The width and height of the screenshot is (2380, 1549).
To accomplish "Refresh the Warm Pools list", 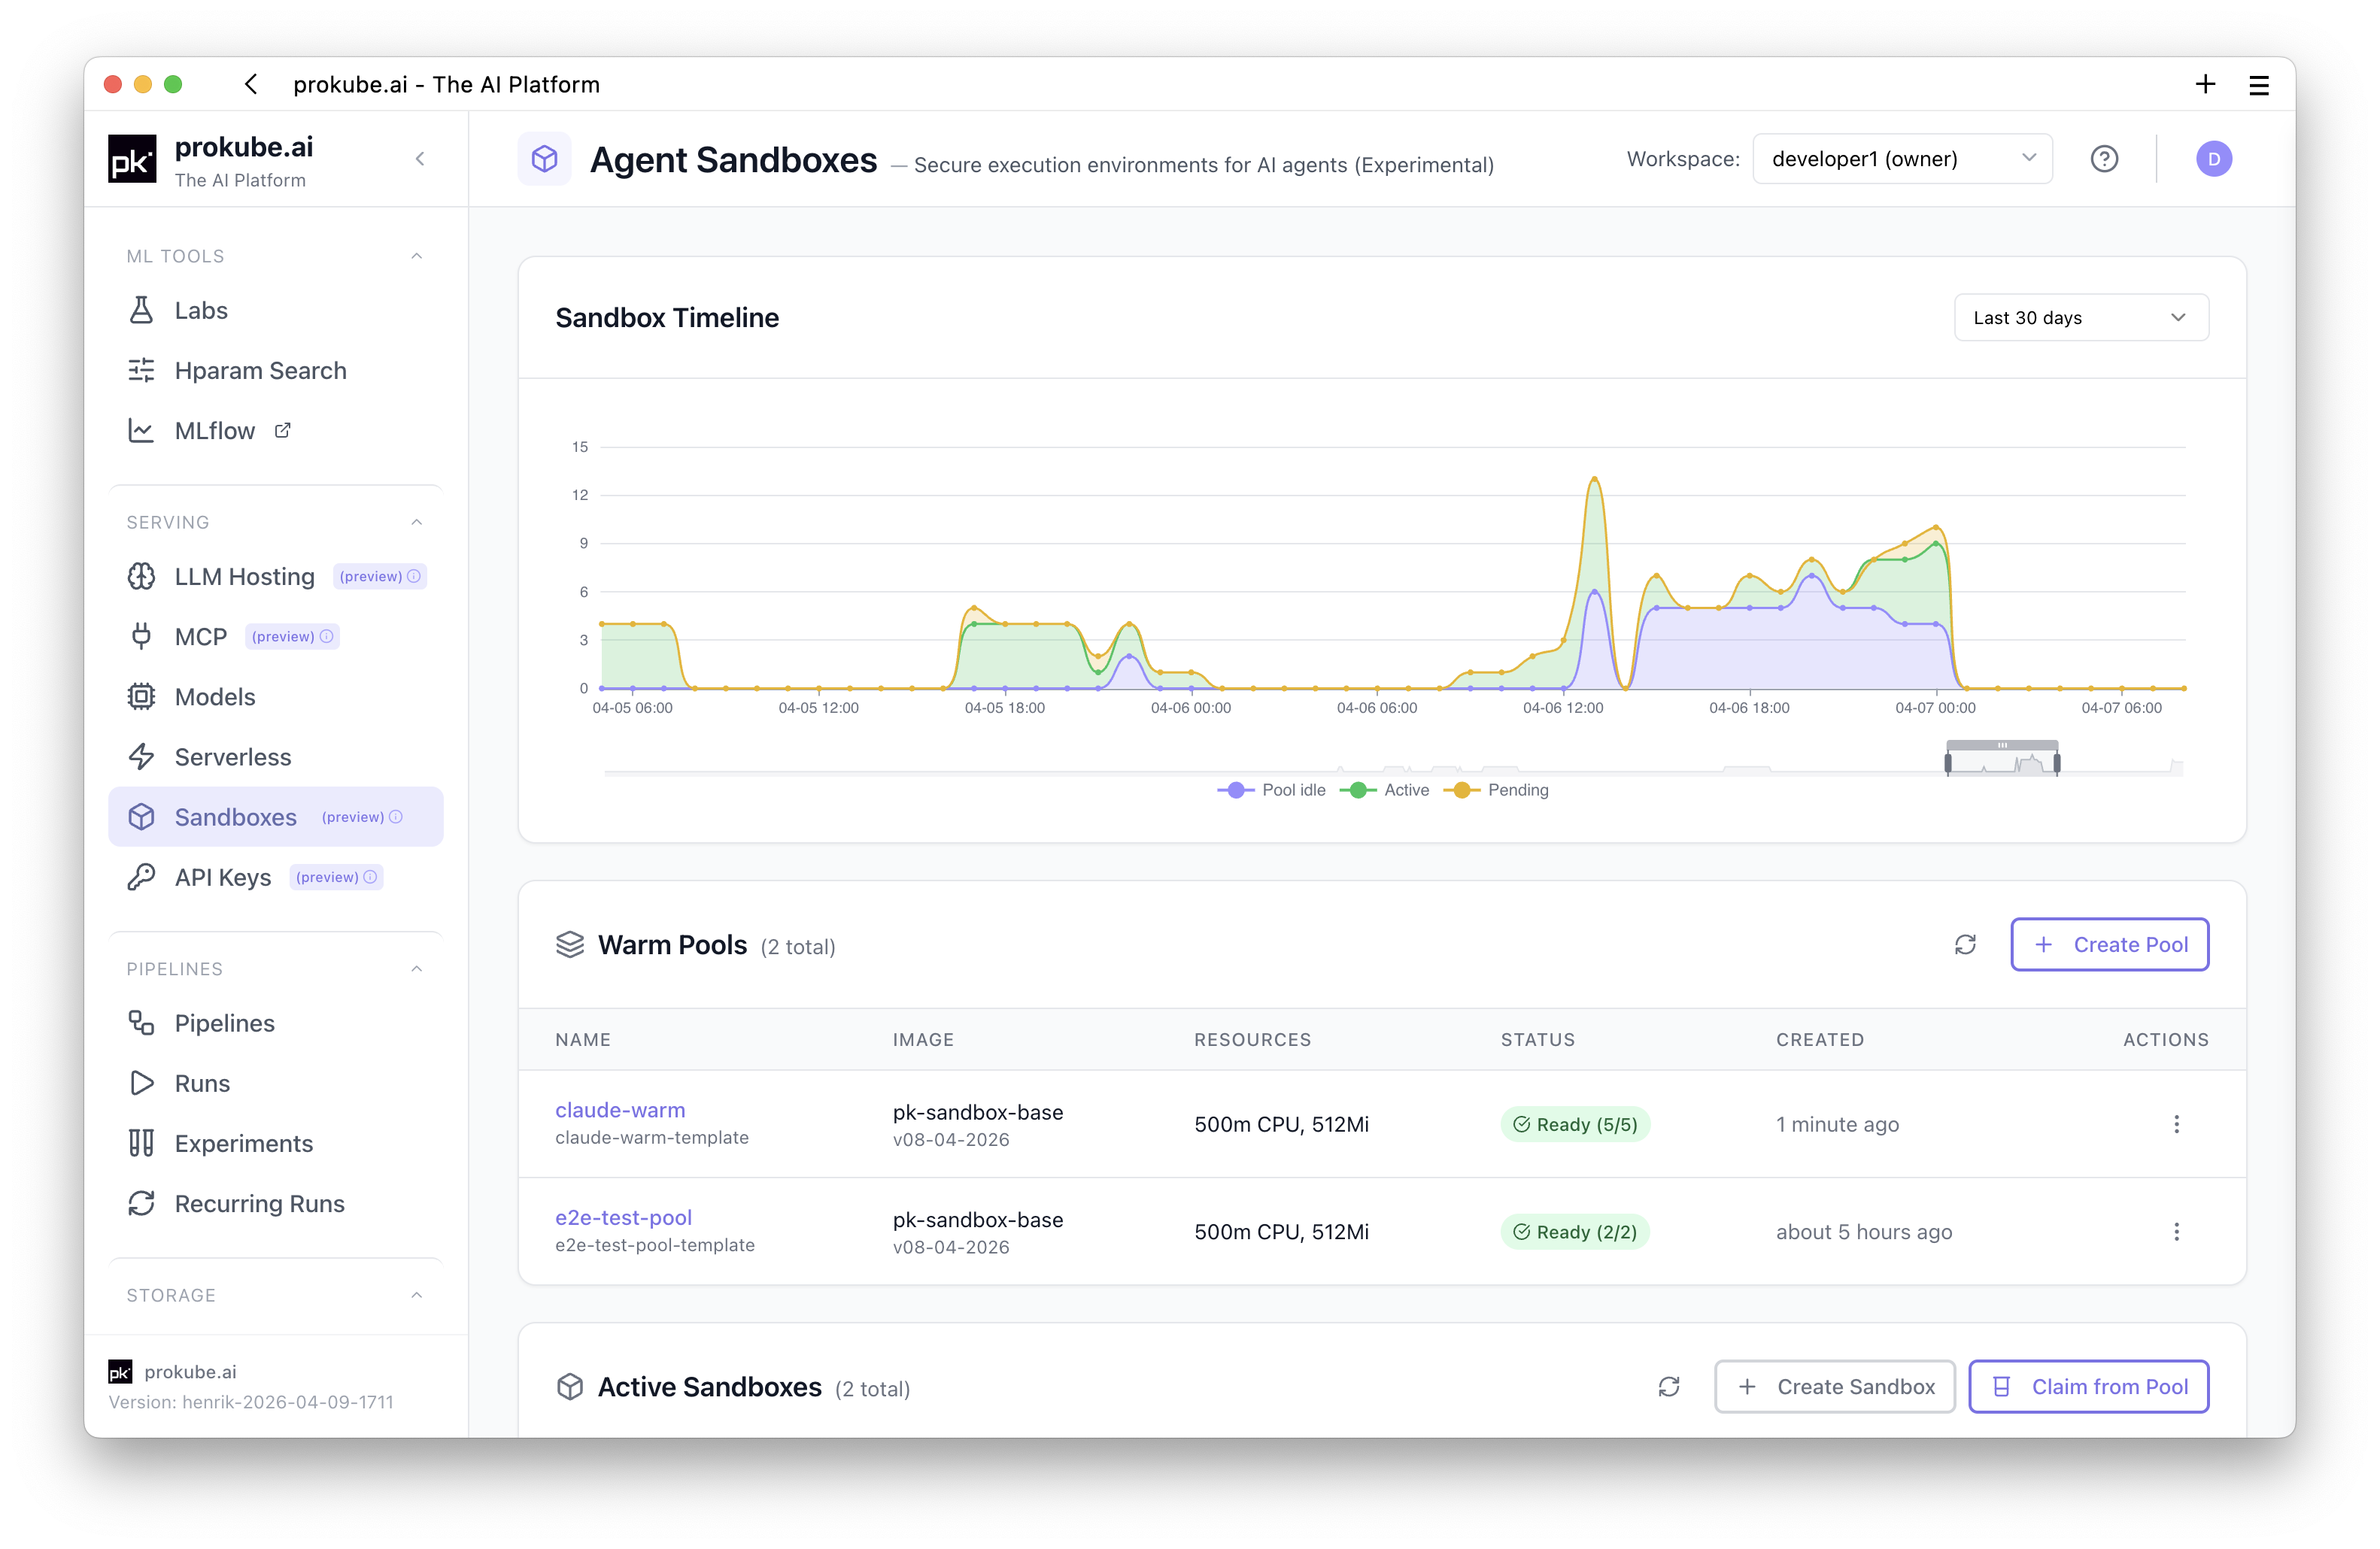I will pos(1965,944).
